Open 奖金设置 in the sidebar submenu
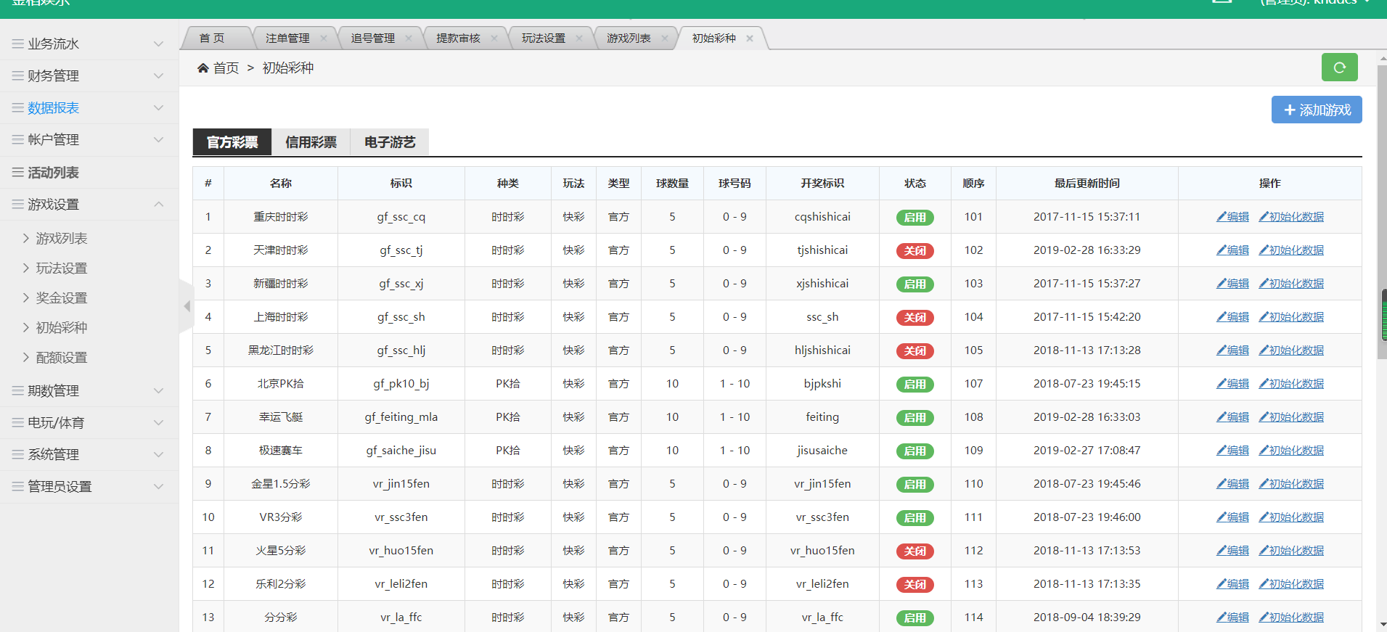The image size is (1387, 632). coord(62,298)
